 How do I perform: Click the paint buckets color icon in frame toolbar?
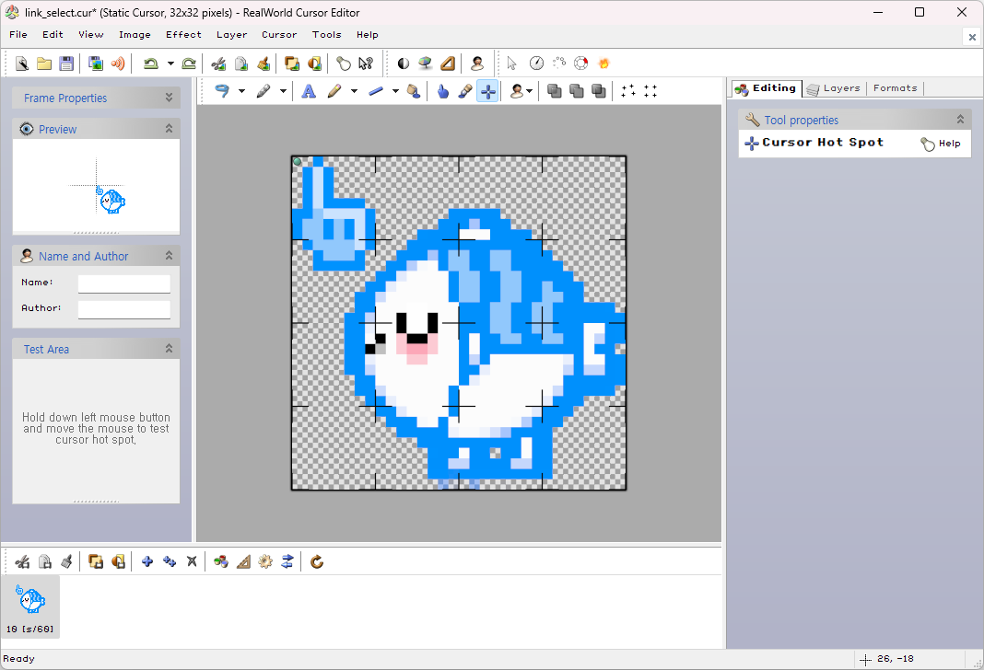point(221,561)
